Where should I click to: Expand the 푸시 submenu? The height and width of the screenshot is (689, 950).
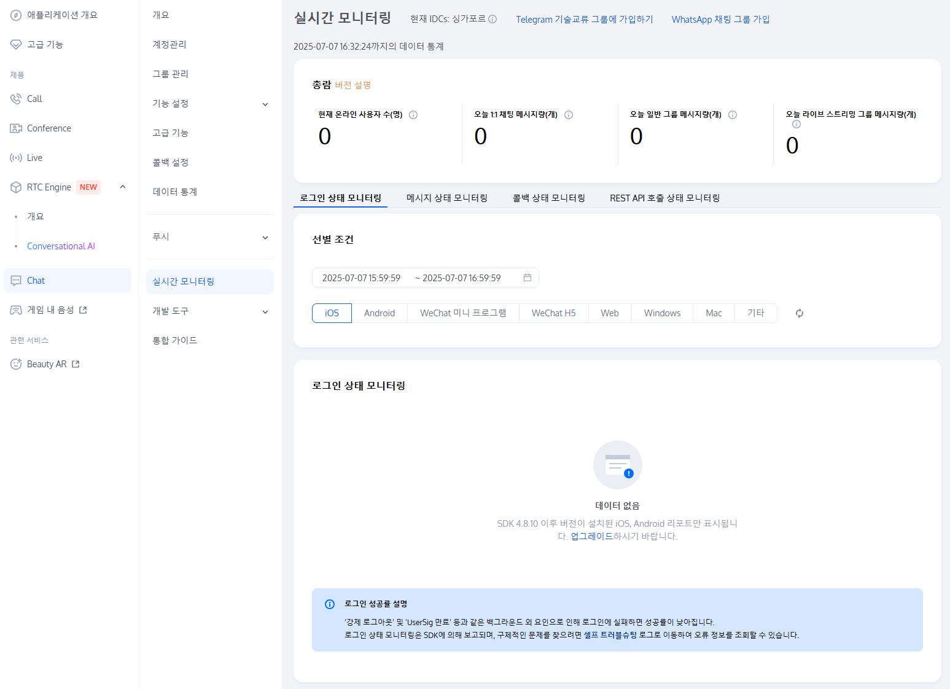[265, 238]
